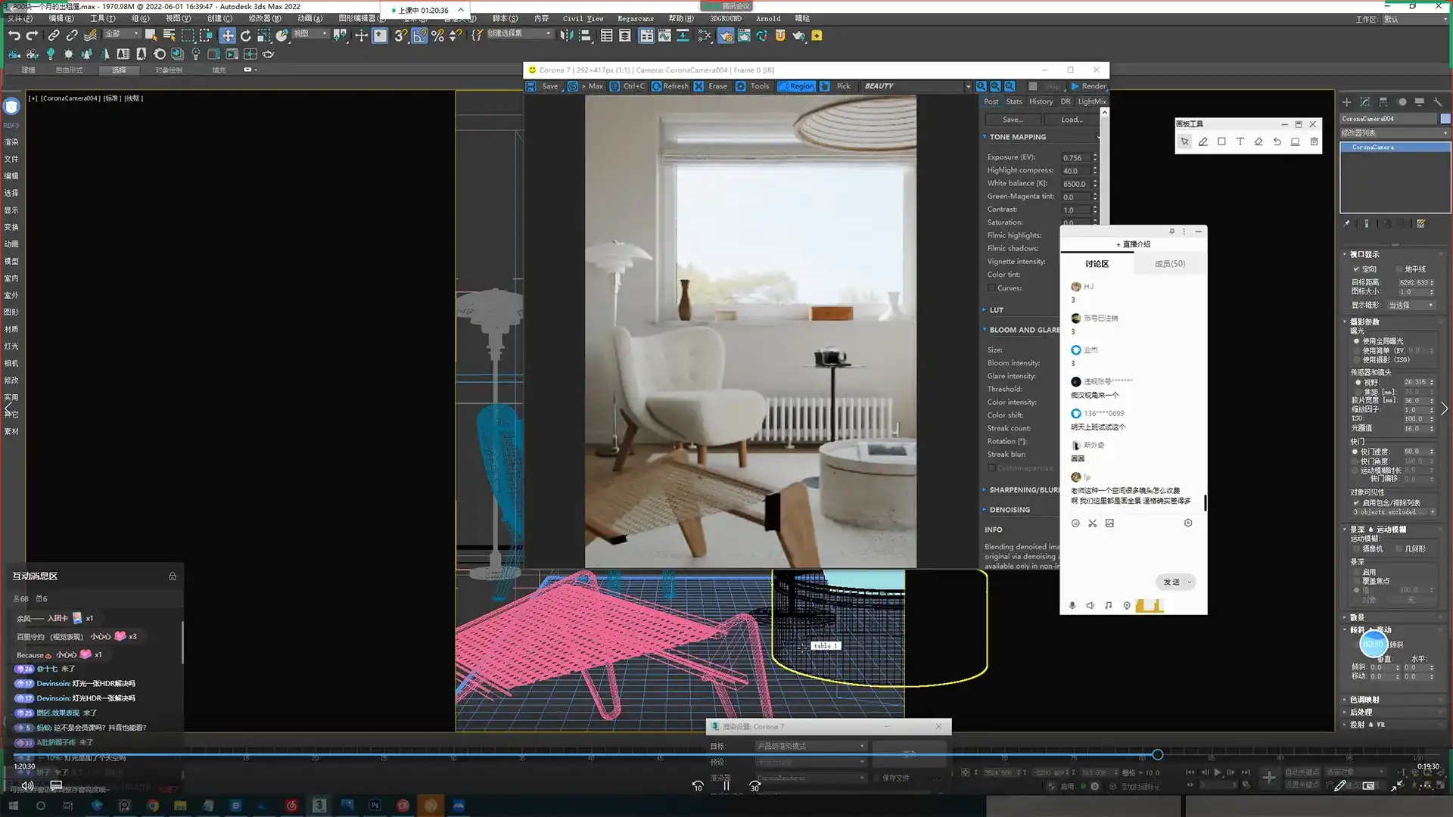The height and width of the screenshot is (817, 1453).
Task: Toggle the include/exclude list checkbox
Action: 1356,502
